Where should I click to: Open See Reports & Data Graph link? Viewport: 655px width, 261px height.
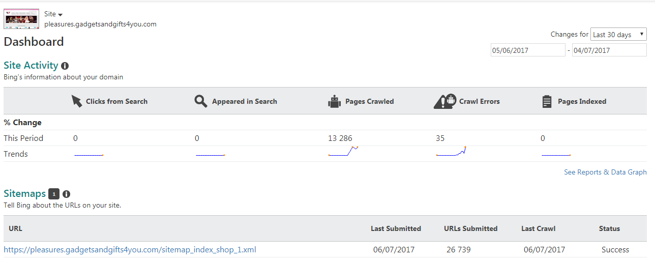(605, 172)
